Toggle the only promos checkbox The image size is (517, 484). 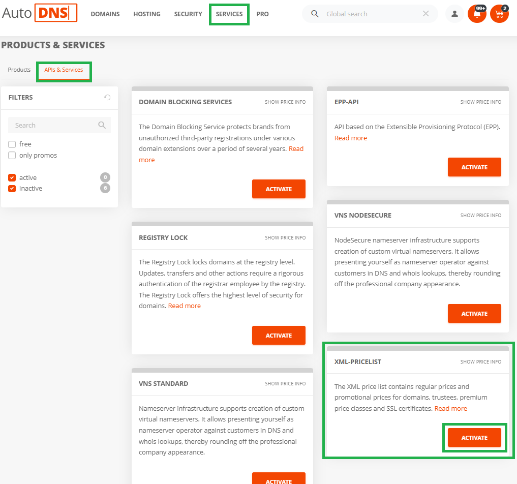point(12,155)
